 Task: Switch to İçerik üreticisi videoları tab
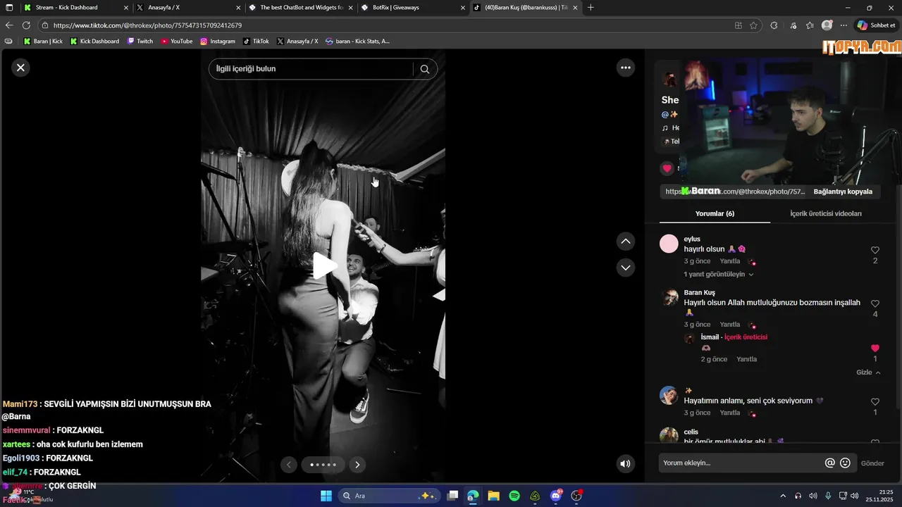point(825,213)
